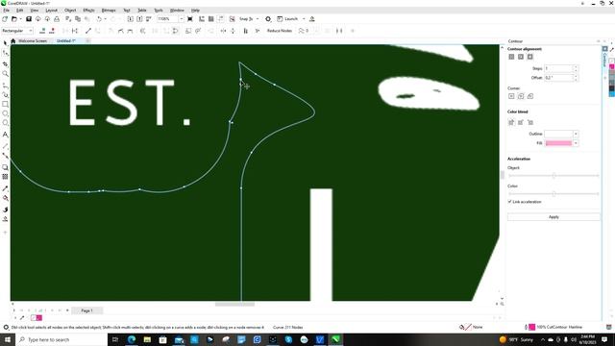The image size is (615, 346).
Task: Choose the round corner option
Action: pos(521,96)
